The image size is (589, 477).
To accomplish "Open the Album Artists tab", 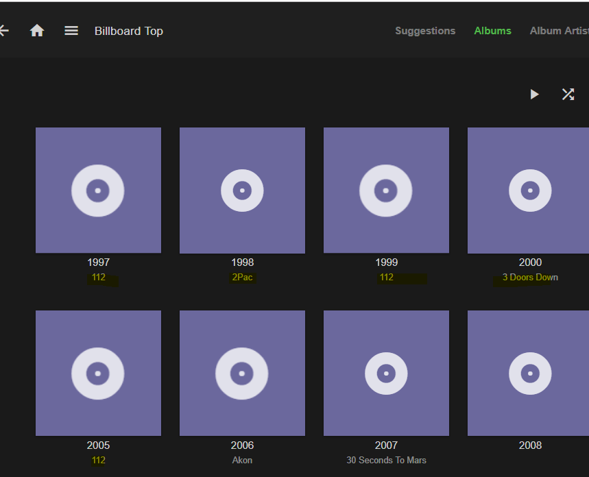I will click(x=558, y=31).
